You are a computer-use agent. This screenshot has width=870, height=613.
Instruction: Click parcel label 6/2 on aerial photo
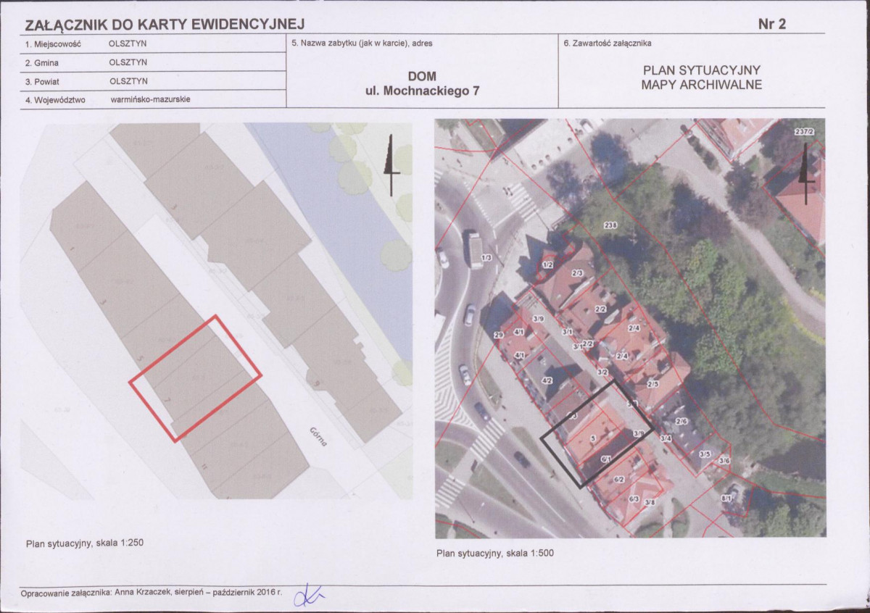[619, 480]
